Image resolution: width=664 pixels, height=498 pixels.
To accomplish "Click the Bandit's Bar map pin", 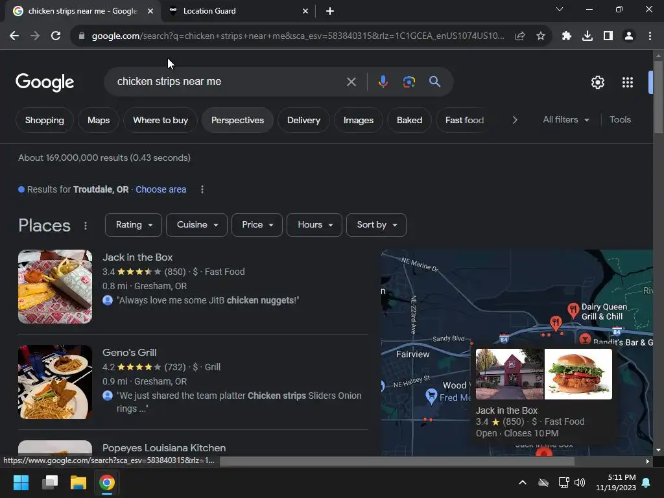I will coord(585,338).
